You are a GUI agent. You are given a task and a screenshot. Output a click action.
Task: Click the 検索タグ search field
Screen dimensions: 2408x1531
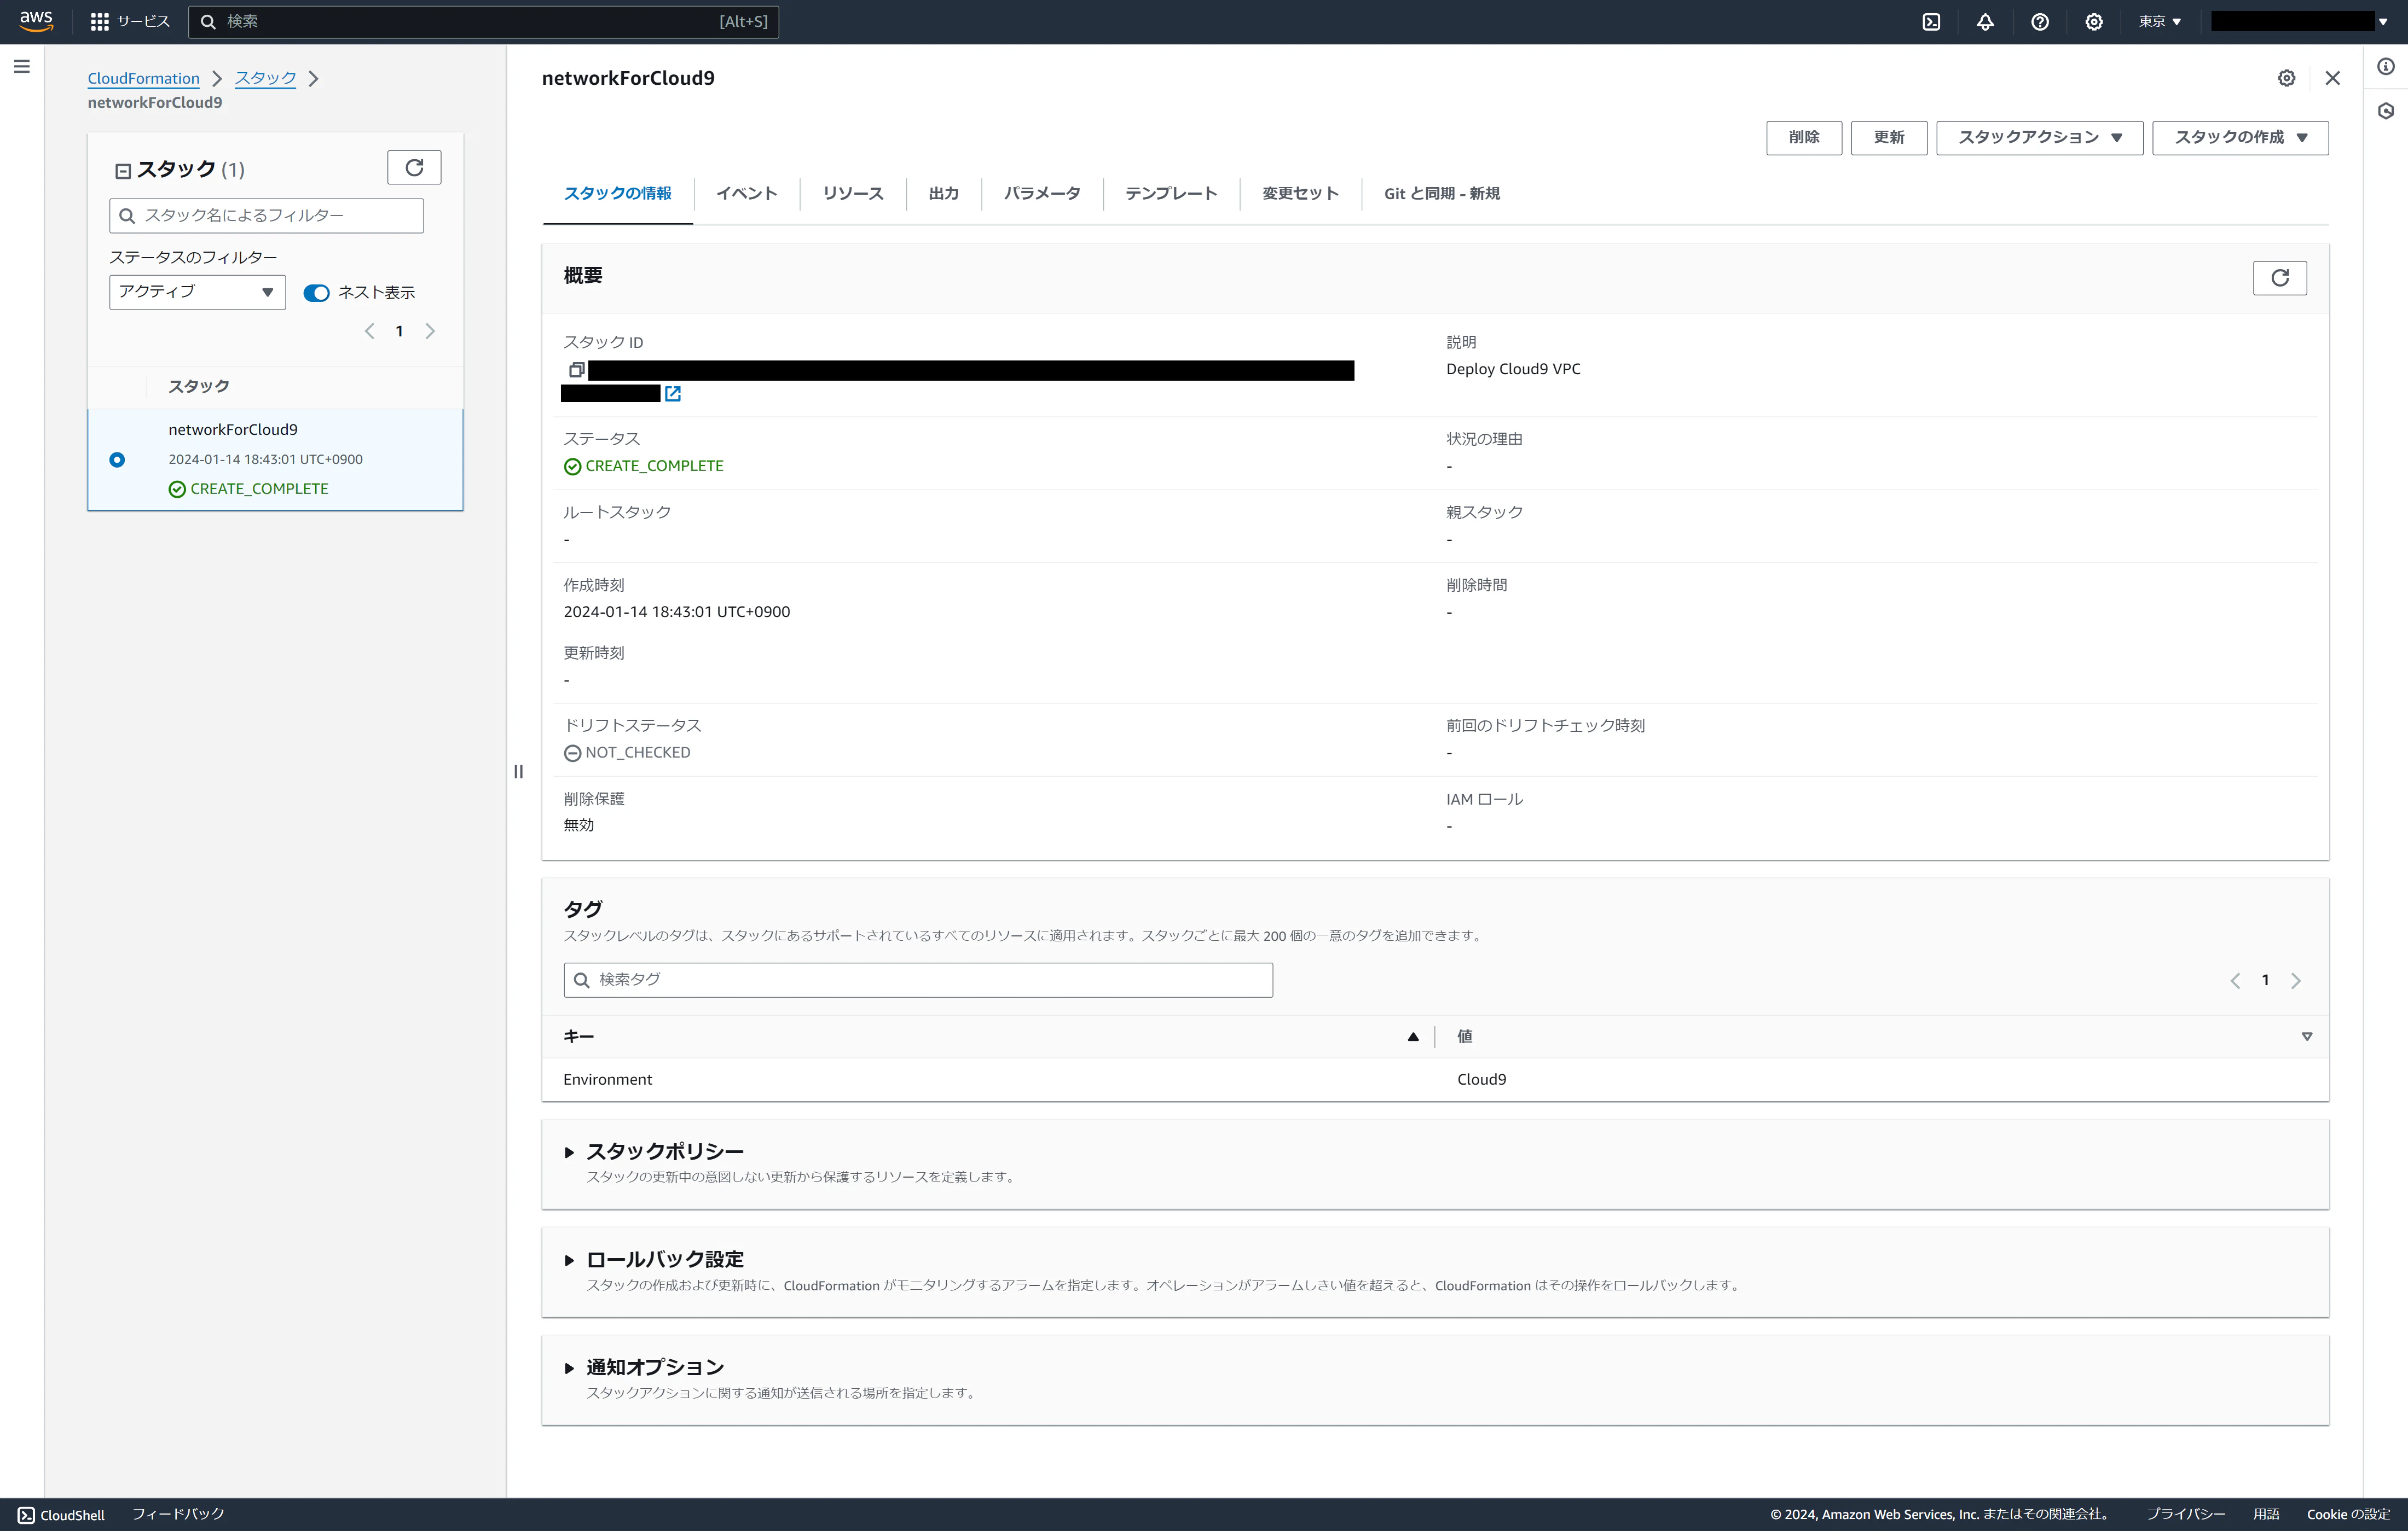pyautogui.click(x=918, y=980)
